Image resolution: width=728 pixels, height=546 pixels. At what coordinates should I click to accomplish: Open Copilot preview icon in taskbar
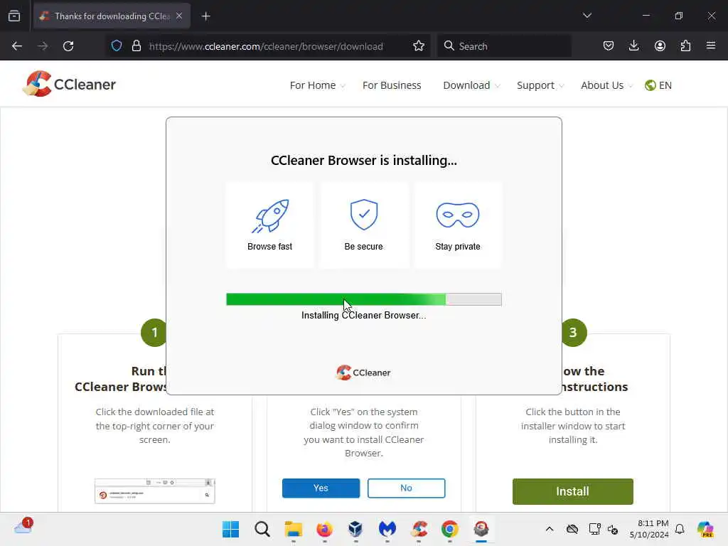[705, 529]
